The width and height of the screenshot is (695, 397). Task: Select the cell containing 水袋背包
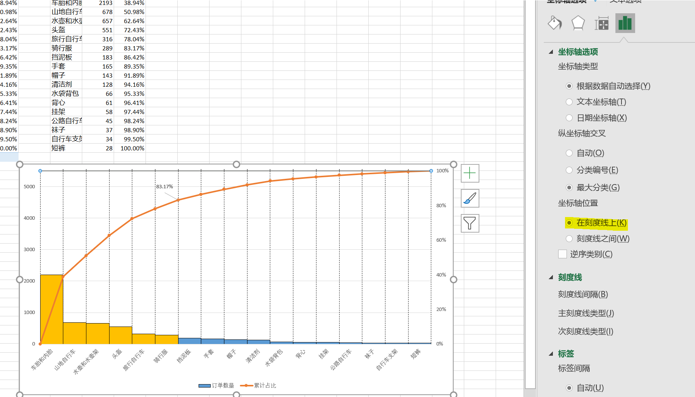tap(66, 94)
